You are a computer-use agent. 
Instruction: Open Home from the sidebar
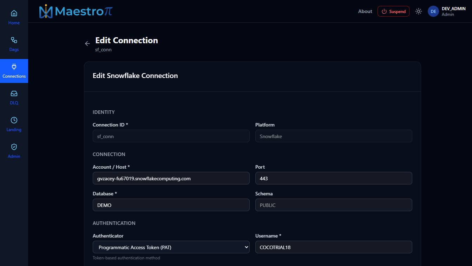click(14, 18)
